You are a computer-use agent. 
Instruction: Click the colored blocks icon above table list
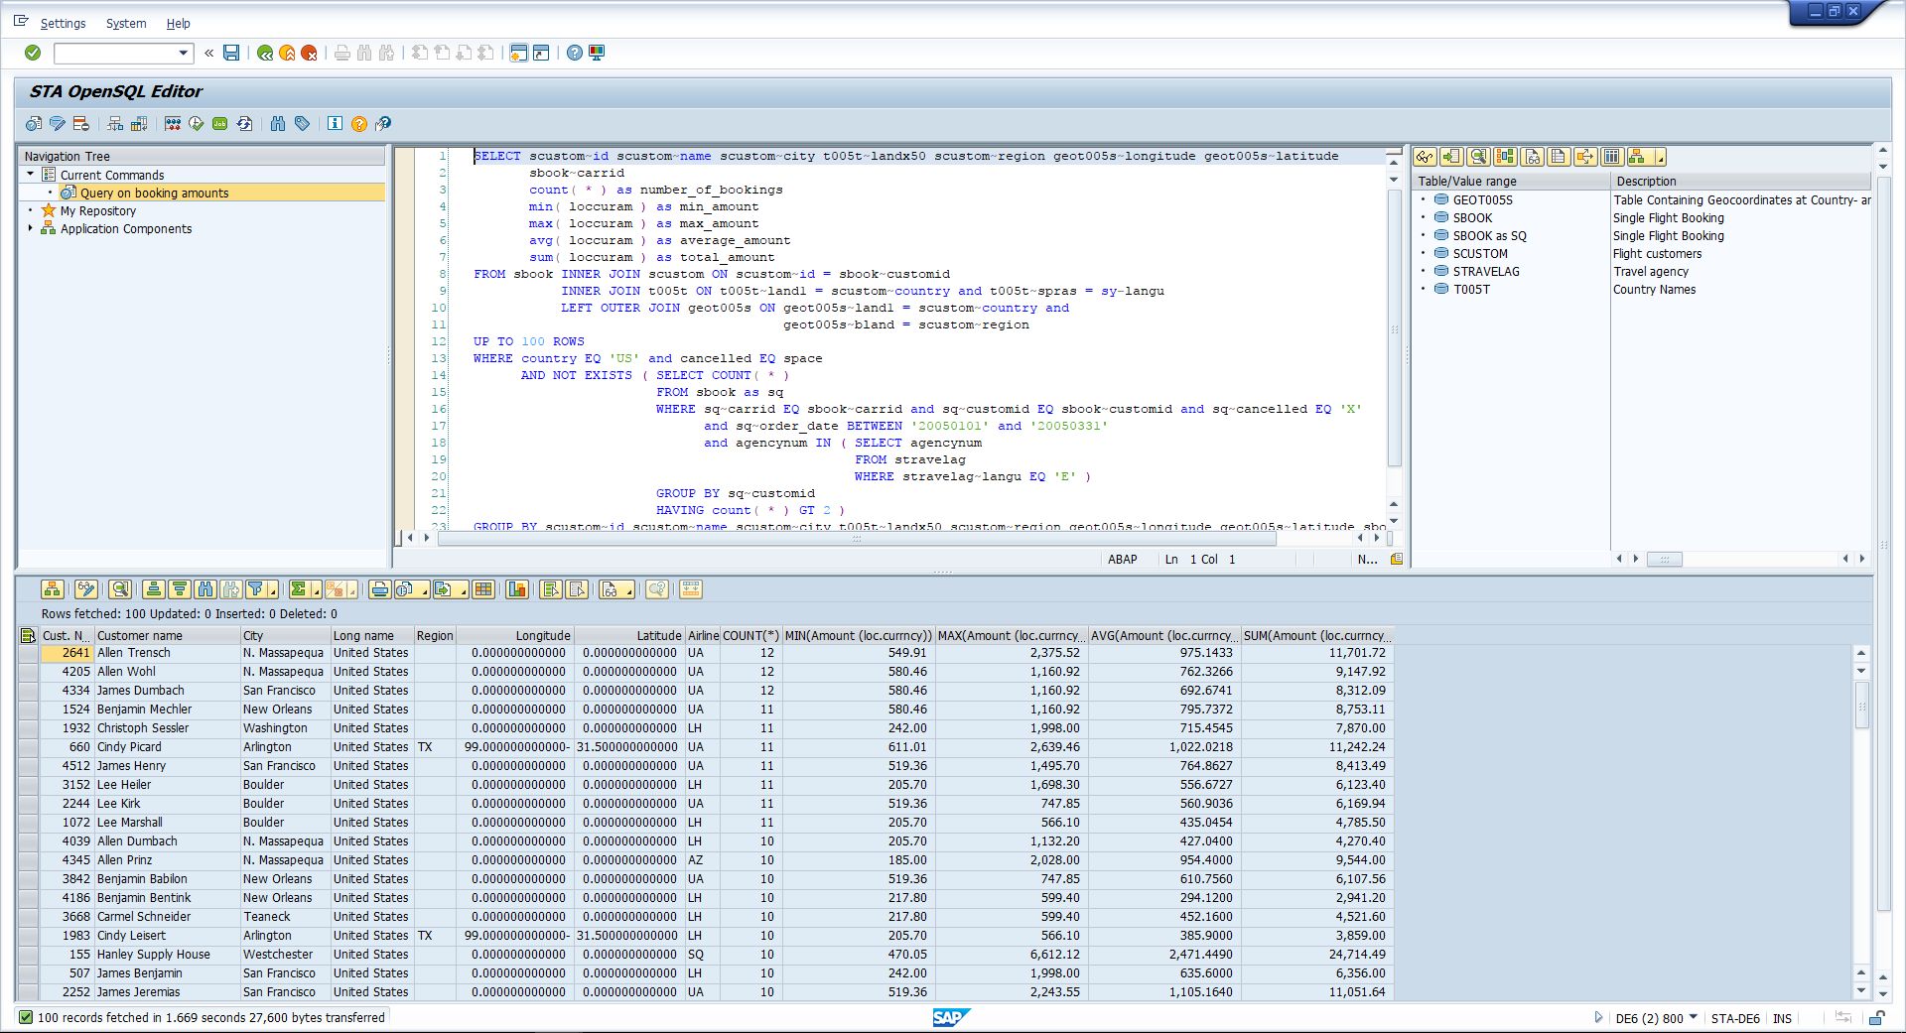[1506, 157]
